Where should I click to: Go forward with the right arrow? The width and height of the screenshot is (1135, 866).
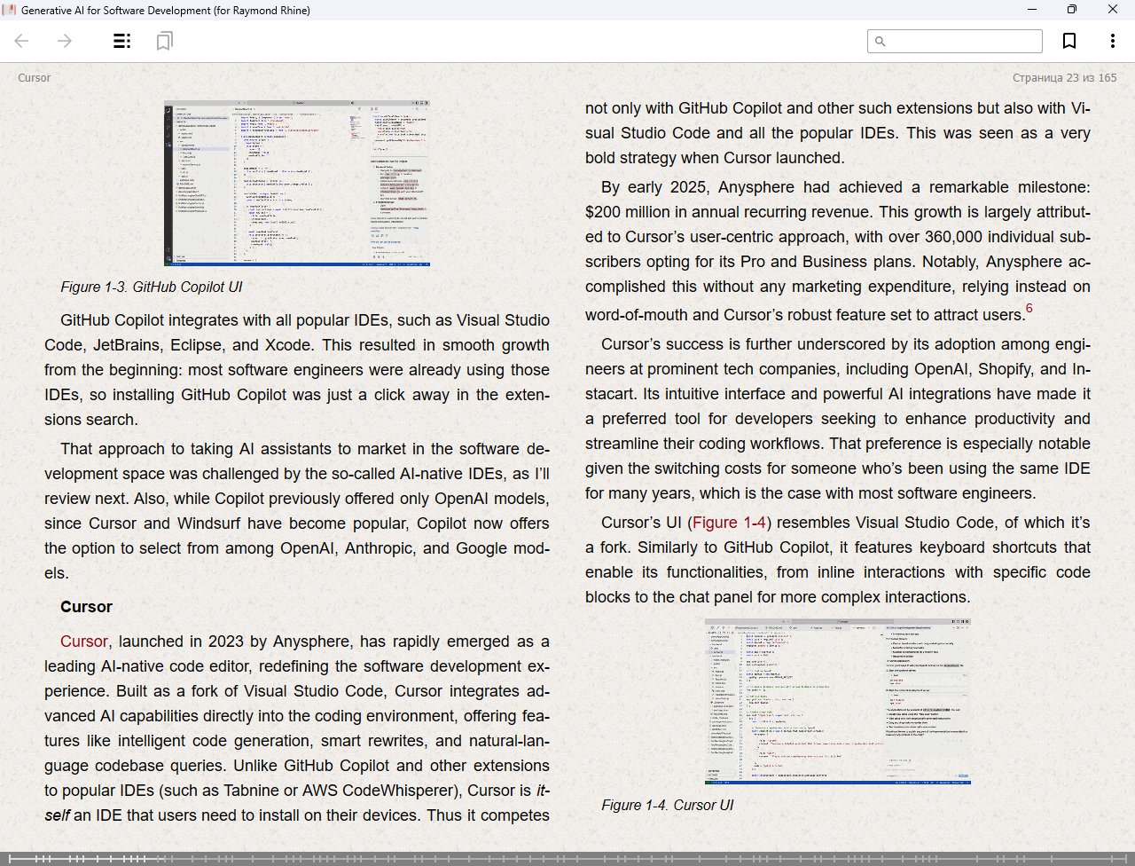pyautogui.click(x=65, y=41)
